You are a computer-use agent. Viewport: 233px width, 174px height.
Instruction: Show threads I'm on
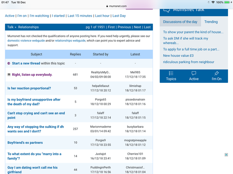click(22, 16)
